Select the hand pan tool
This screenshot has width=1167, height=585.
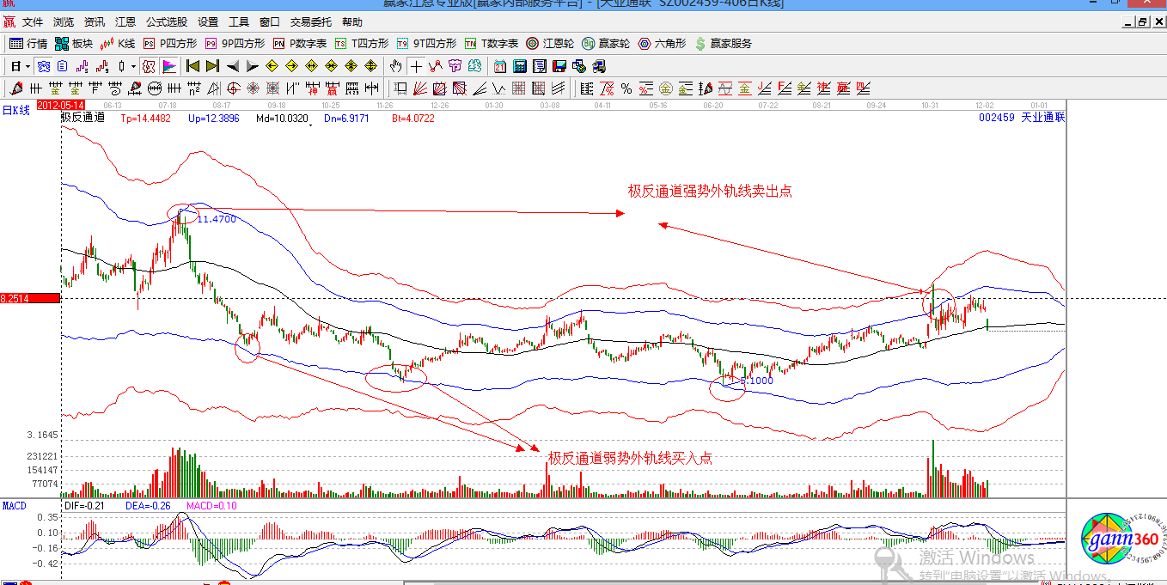coord(394,65)
